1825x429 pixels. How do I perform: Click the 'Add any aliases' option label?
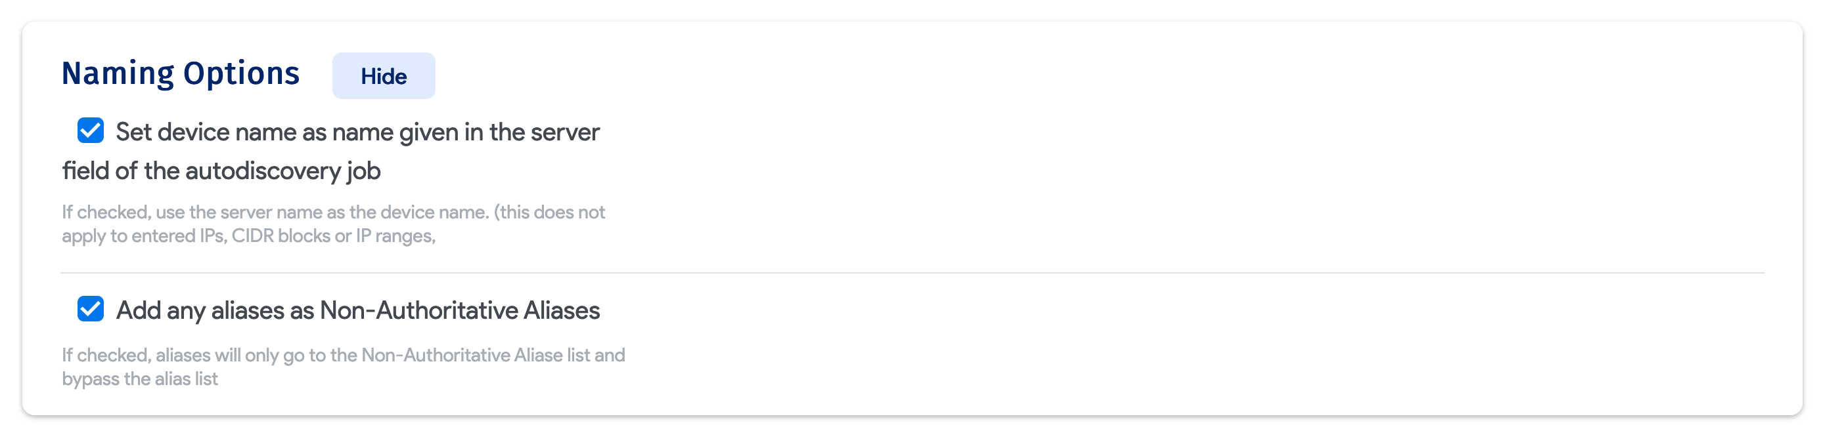(x=357, y=311)
